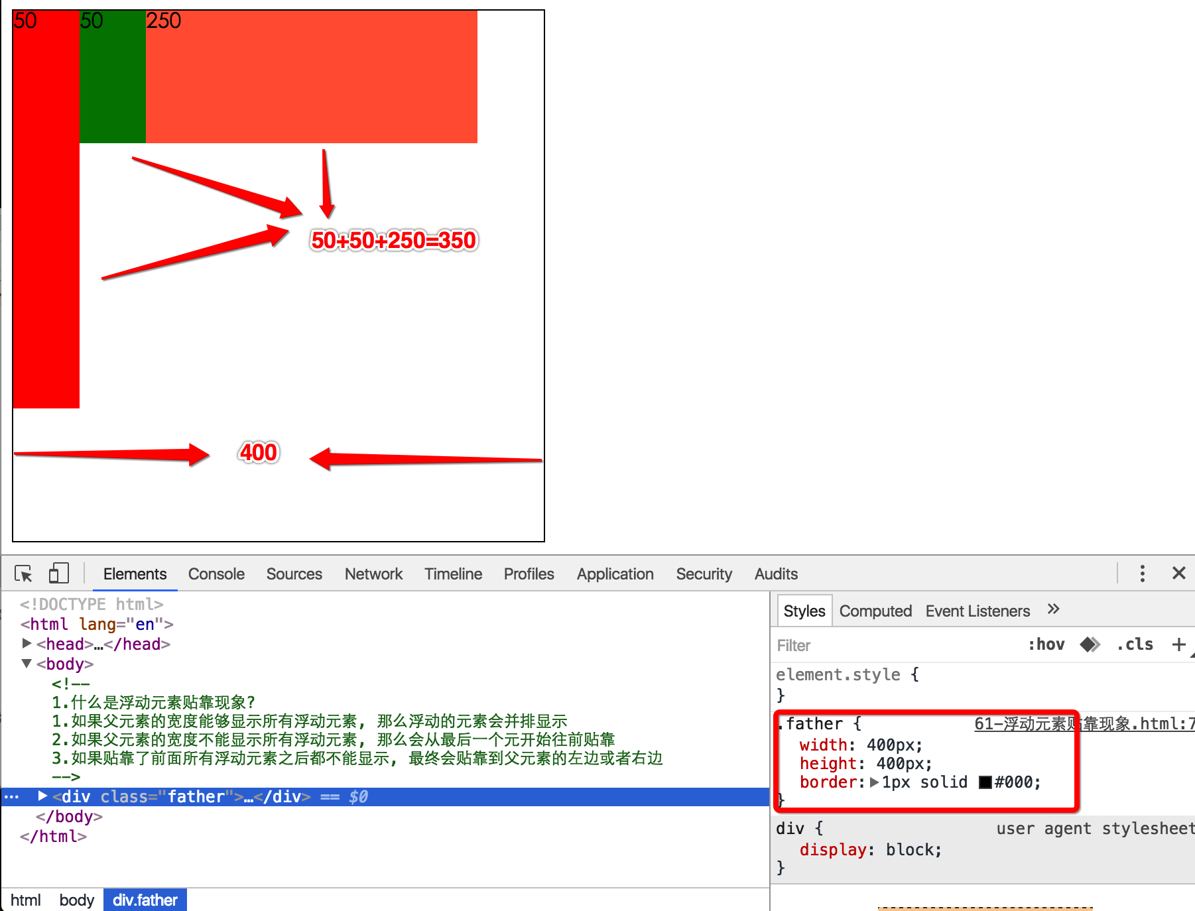Viewport: 1195px width, 911px height.
Task: Open the animations diamond icon
Action: tap(1090, 644)
